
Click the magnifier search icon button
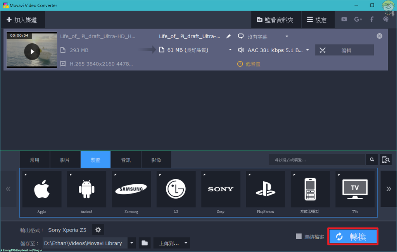point(372,160)
